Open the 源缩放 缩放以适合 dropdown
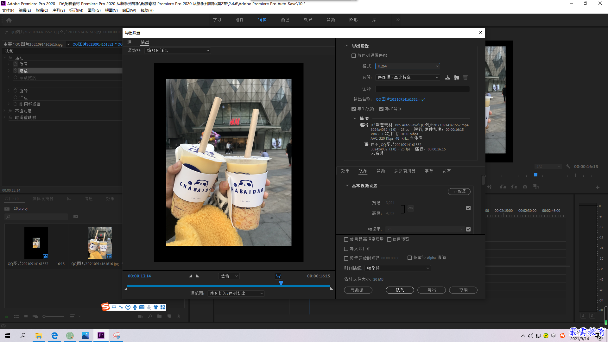 point(178,51)
